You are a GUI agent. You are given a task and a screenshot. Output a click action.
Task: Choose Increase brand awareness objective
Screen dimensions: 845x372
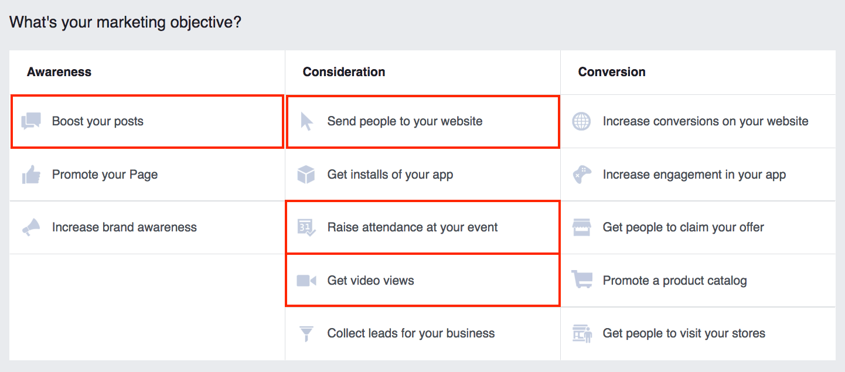[124, 227]
